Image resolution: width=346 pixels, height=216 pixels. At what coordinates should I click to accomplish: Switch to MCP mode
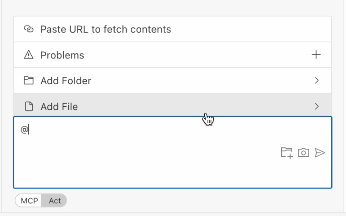click(x=29, y=201)
